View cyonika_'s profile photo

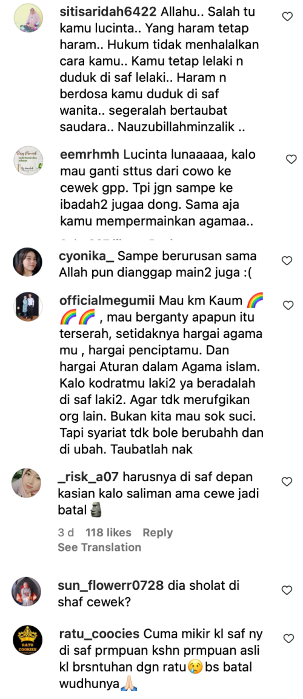[x=28, y=262]
